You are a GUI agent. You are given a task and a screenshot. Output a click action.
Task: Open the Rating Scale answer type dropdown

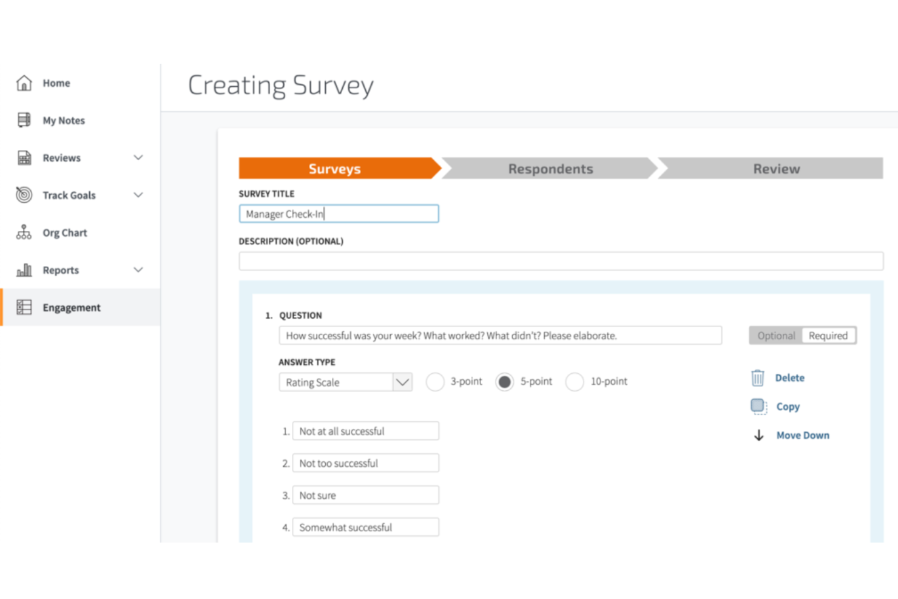[x=402, y=382]
